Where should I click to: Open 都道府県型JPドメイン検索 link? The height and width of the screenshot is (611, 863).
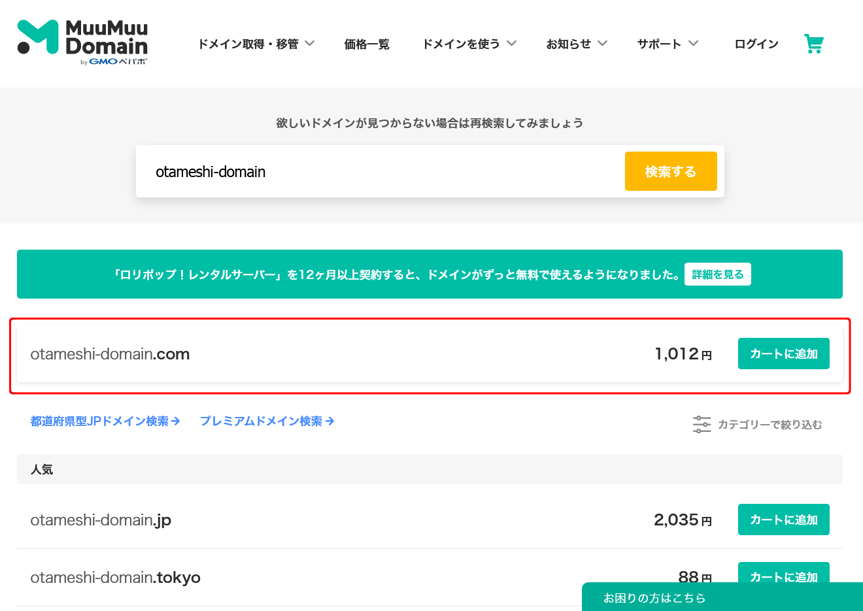click(x=105, y=421)
